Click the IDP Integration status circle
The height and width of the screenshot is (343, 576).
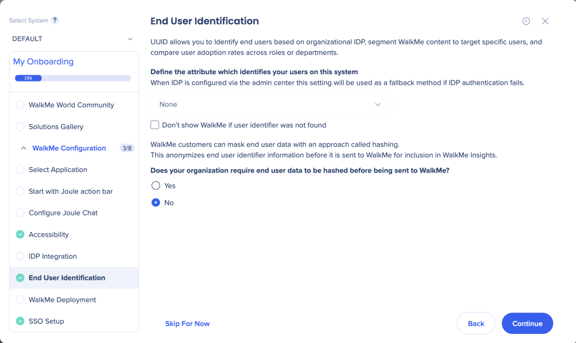tap(20, 256)
